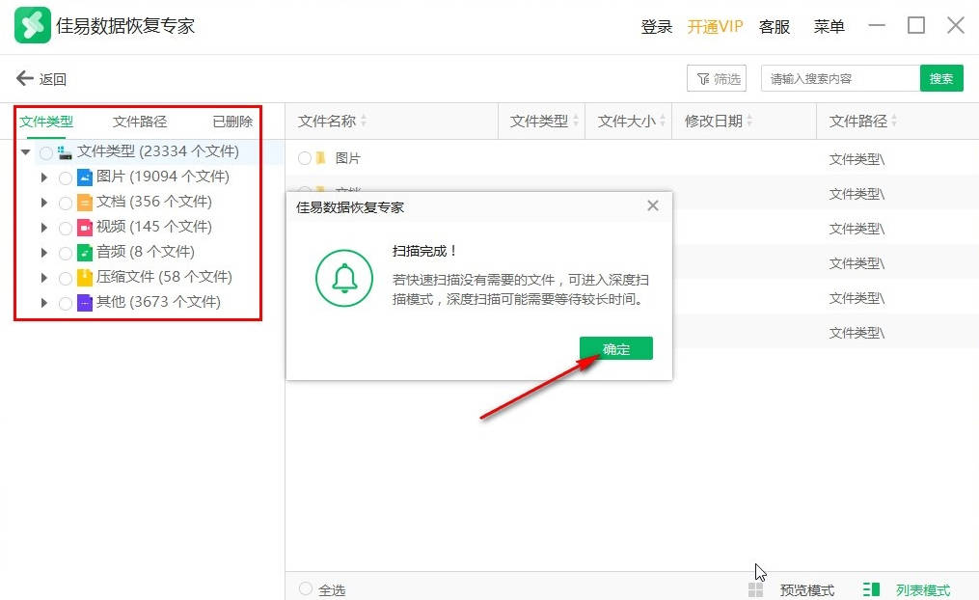Click the purple 其他 icon in tree
This screenshot has width=979, height=600.
click(x=84, y=303)
